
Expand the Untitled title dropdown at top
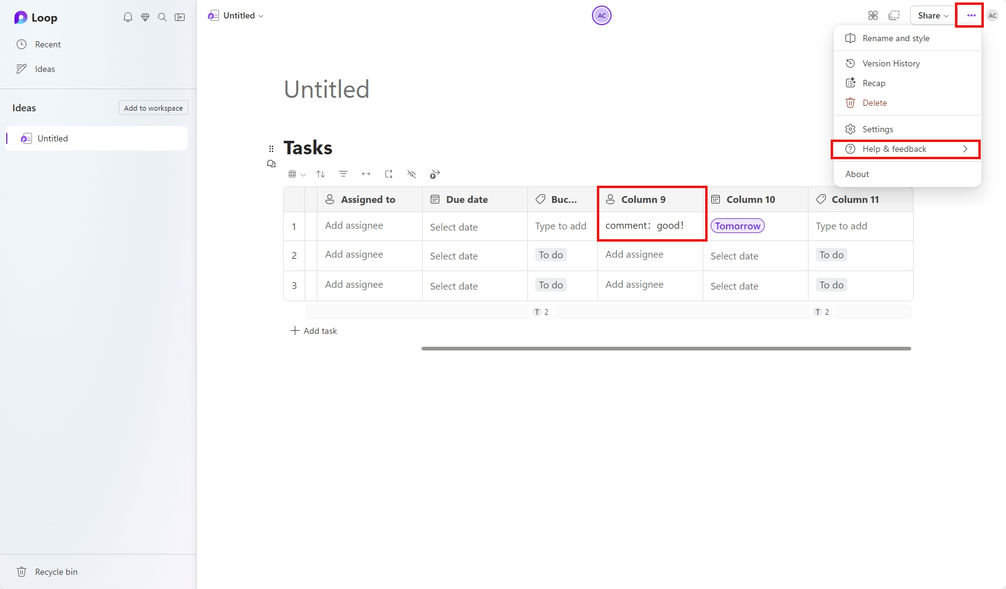[261, 16]
